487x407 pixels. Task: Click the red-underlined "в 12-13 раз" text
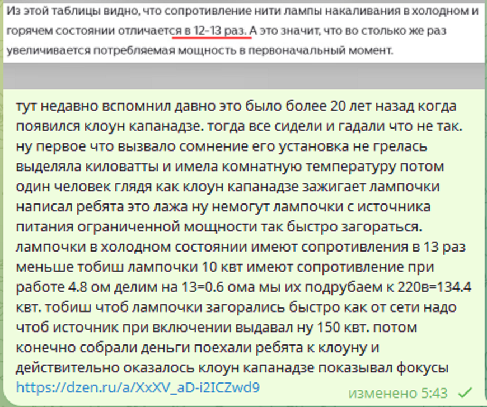click(x=212, y=31)
